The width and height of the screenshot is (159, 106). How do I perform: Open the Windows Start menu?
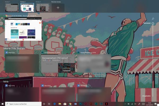tap(3, 104)
